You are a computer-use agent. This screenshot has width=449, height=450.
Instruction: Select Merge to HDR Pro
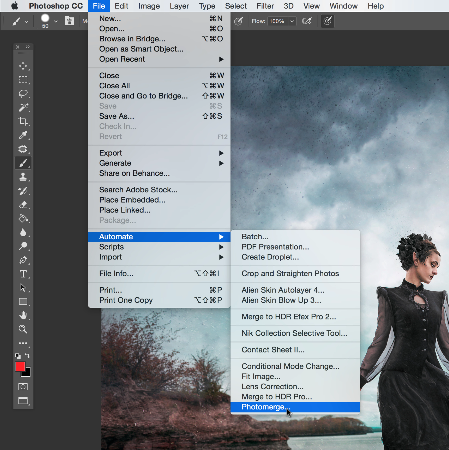point(295,397)
